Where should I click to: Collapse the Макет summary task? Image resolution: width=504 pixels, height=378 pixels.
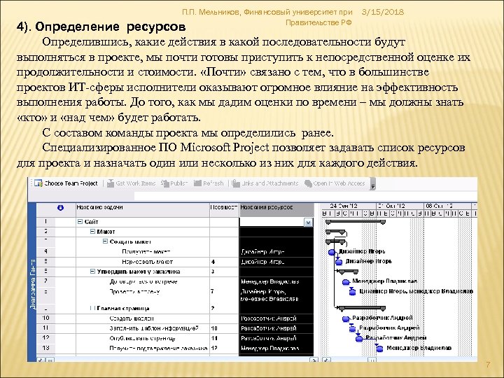tap(92, 232)
